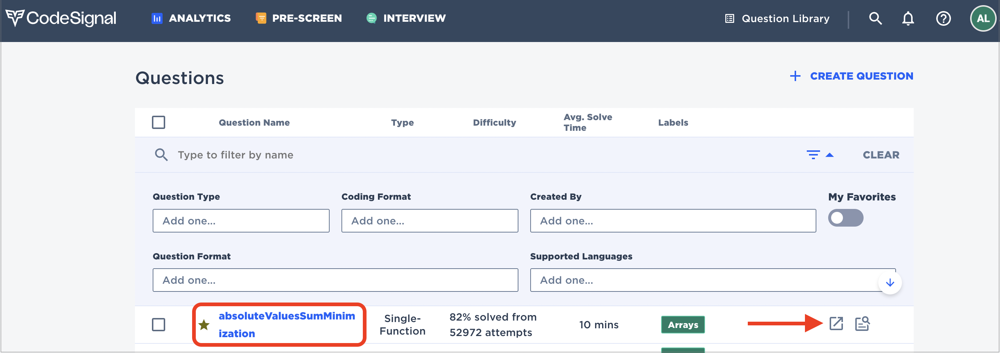The image size is (1000, 353).
Task: Check the select-all checkbox in the header
Action: click(159, 122)
